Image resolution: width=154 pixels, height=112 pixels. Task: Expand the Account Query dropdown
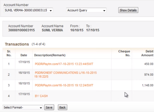coord(86,10)
